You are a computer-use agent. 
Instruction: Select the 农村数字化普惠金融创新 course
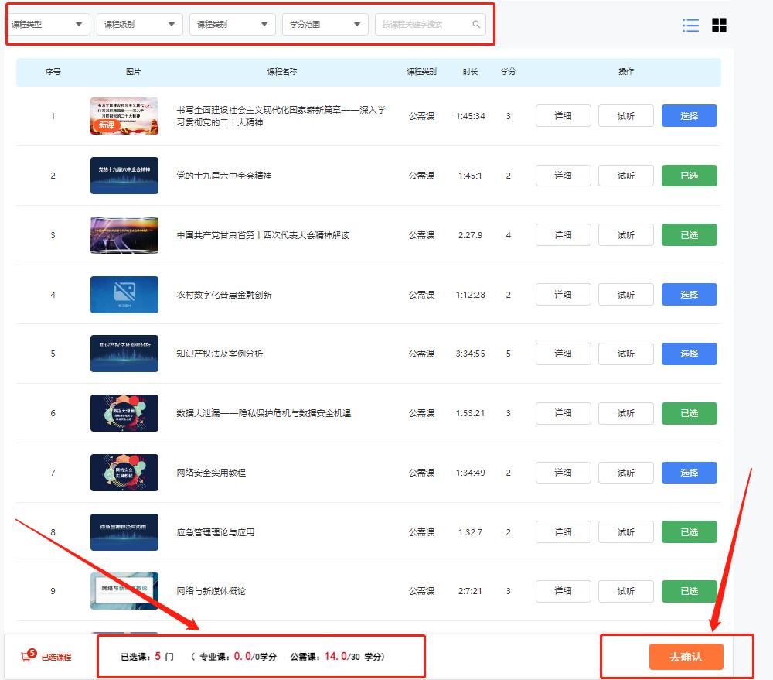pyautogui.click(x=689, y=294)
